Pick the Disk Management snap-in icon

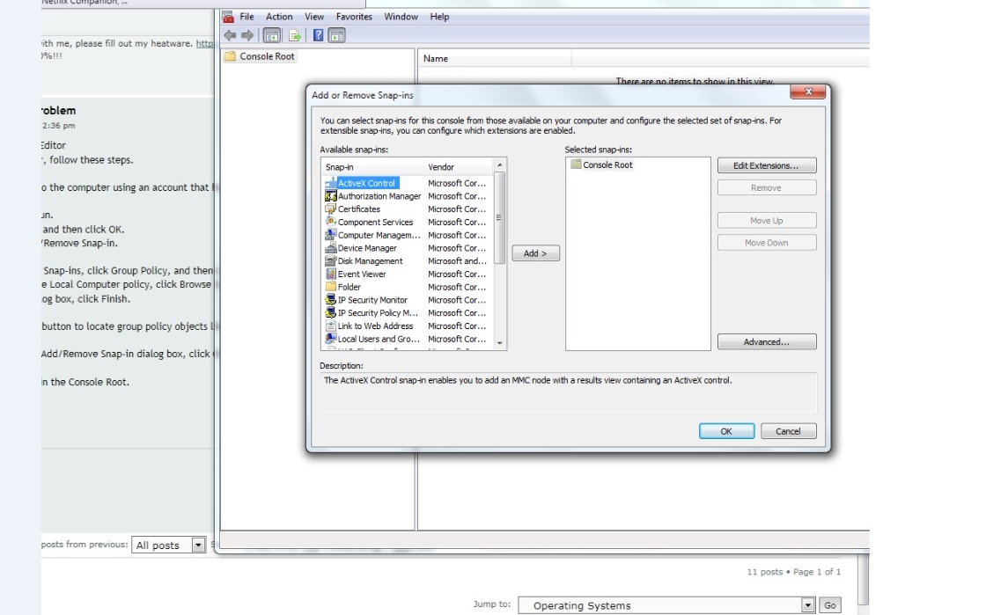pos(331,261)
